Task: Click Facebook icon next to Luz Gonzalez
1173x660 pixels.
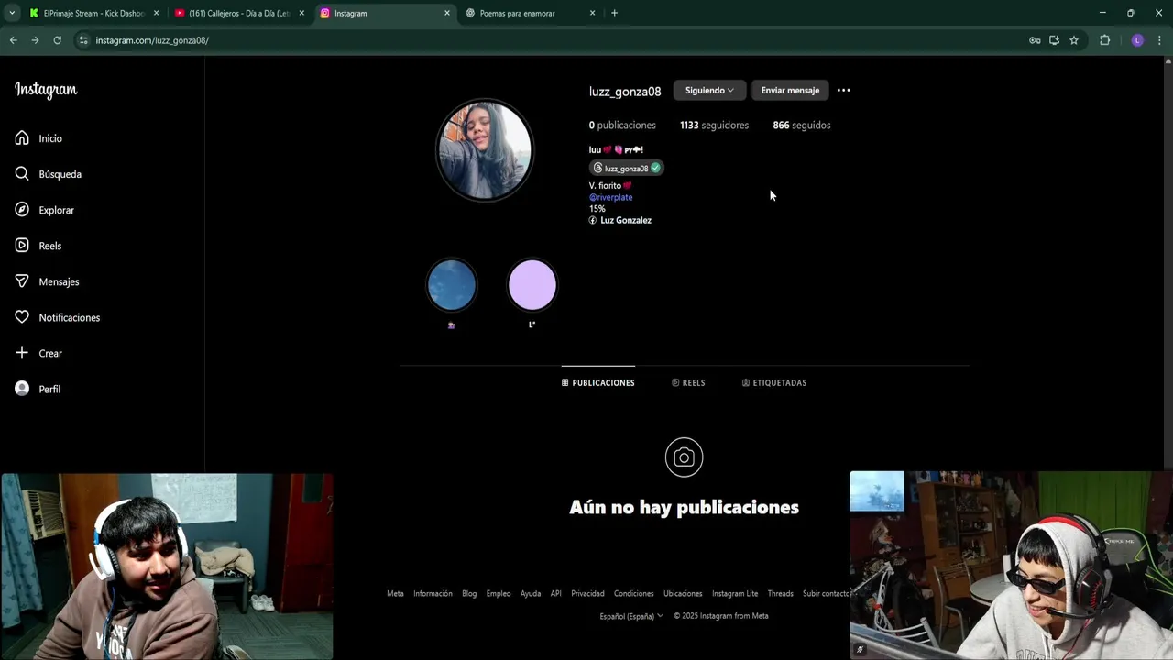Action: (593, 221)
